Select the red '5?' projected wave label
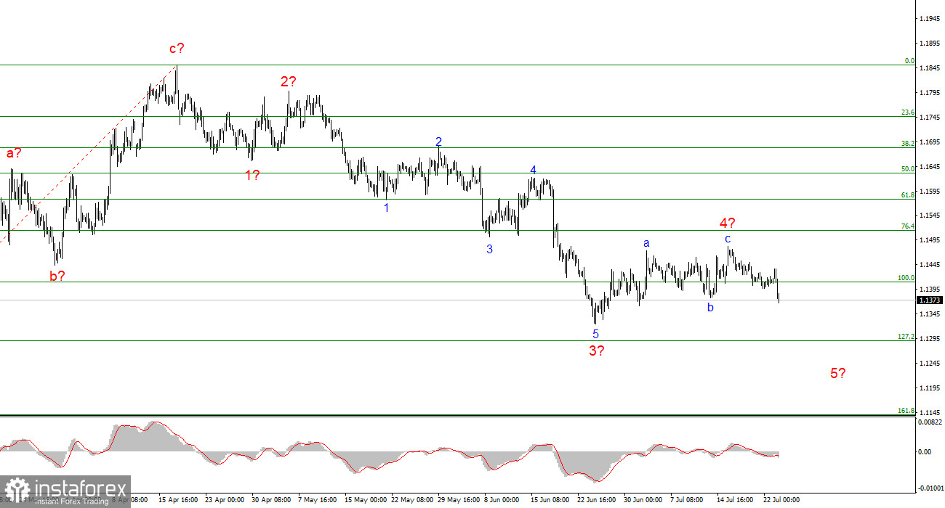Viewport: 945px width, 508px height. [x=838, y=374]
